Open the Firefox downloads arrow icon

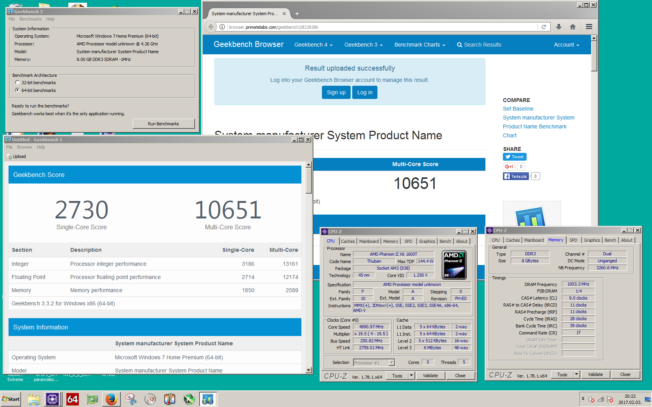click(x=559, y=27)
